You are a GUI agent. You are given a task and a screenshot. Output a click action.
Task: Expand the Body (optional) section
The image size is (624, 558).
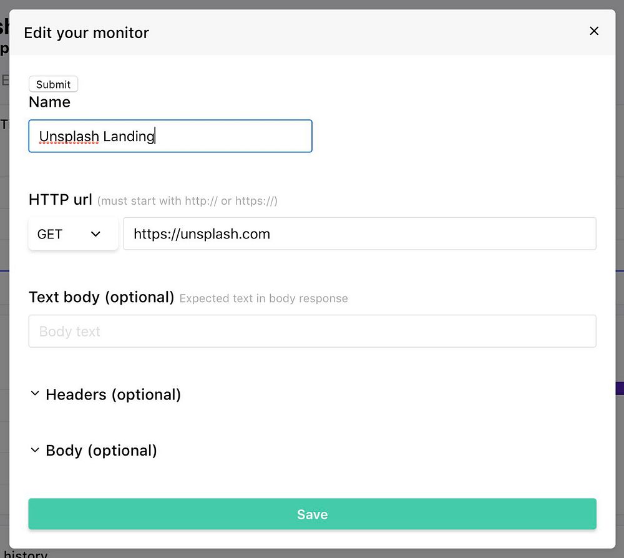[x=101, y=451]
